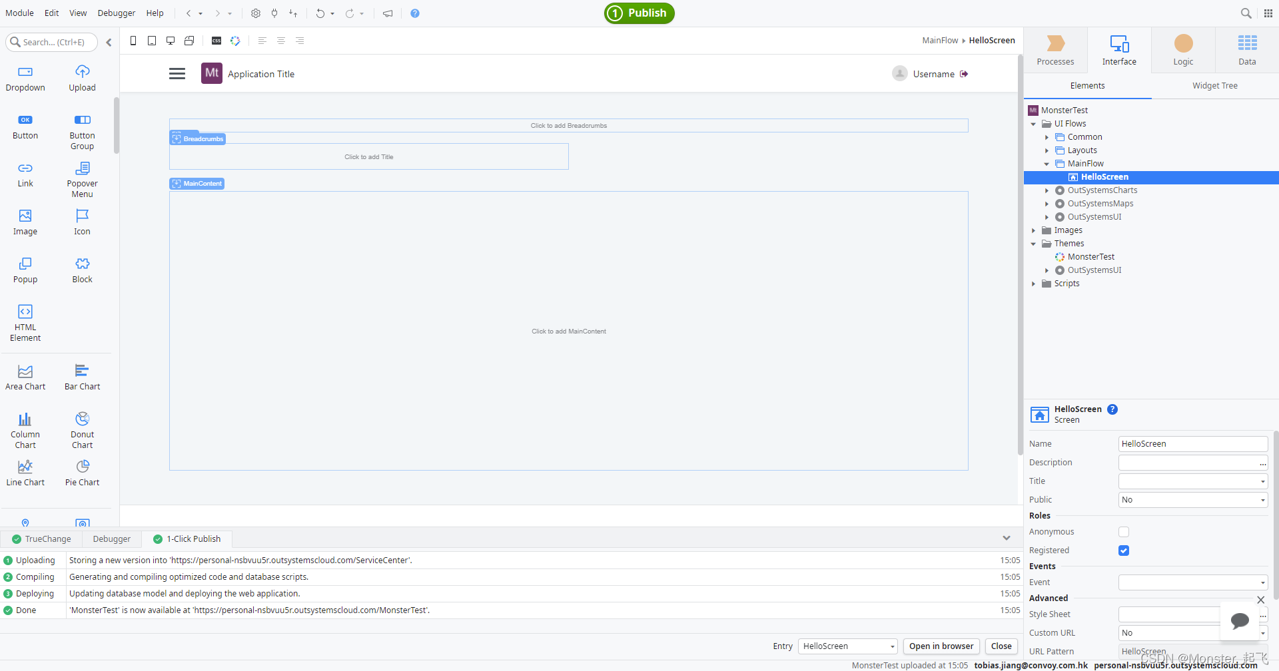Switch preview to desktop device
This screenshot has width=1279, height=671.
[x=171, y=41]
